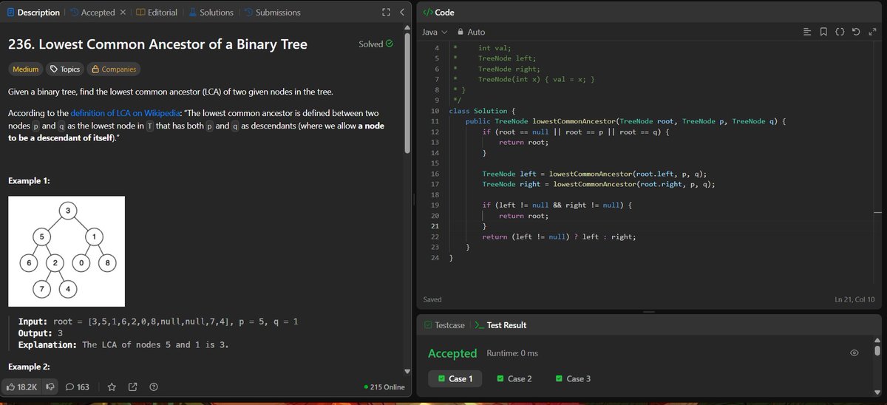Image resolution: width=887 pixels, height=405 pixels.
Task: Click the 'class Solution {' code line
Action: 482,110
